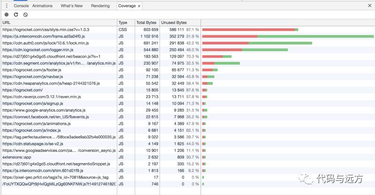Select the Coverage tab
This screenshot has height=195, width=375.
pos(127,6)
